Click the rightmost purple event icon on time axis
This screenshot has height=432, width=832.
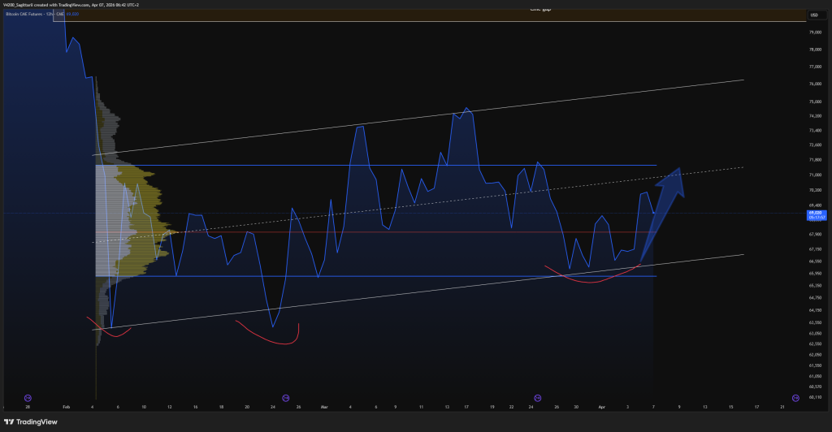pos(795,397)
